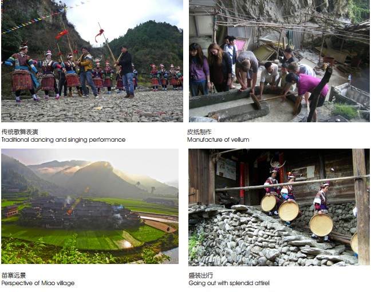Open the splendid attire photo
Viewport: 371px width, 292px height.
279,207
